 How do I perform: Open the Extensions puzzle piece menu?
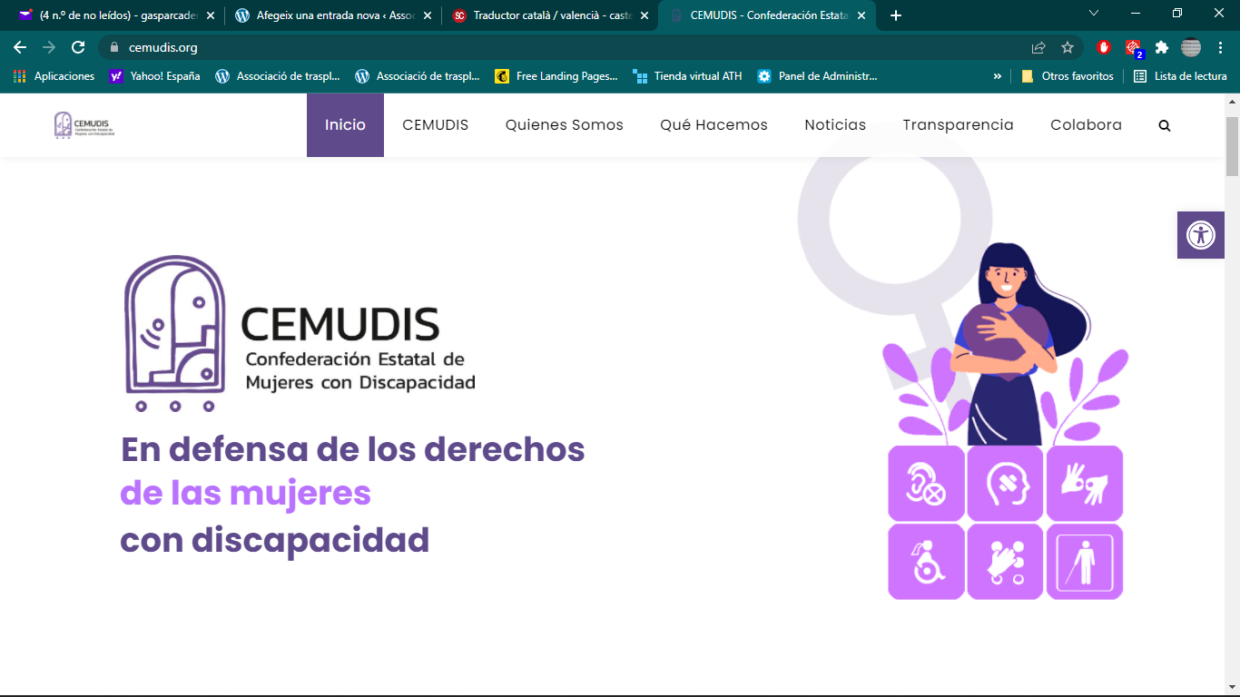coord(1162,47)
